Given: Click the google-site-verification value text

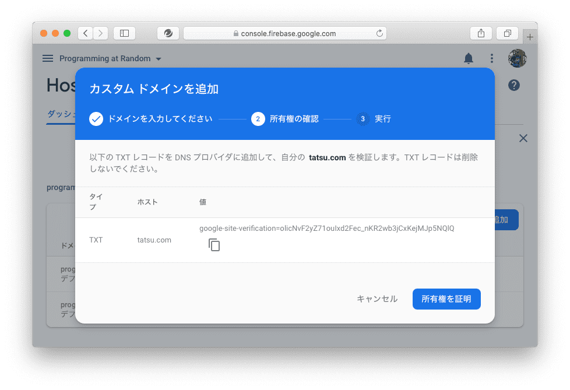Looking at the screenshot, I should click(x=327, y=229).
